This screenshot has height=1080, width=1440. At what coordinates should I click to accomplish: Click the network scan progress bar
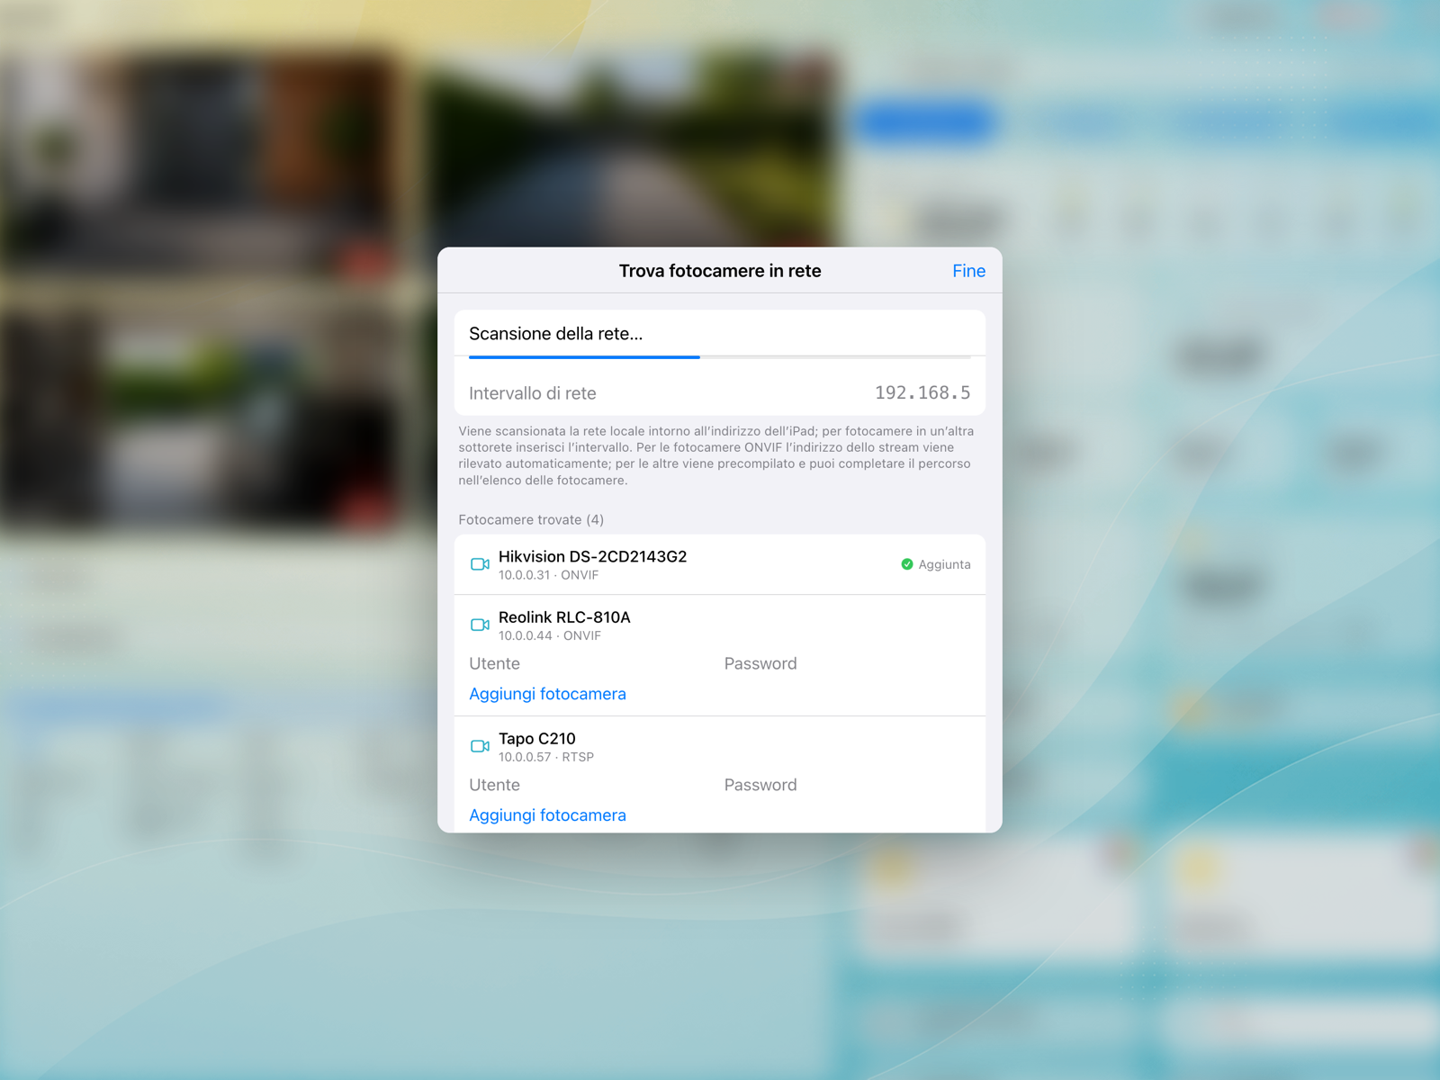(720, 357)
